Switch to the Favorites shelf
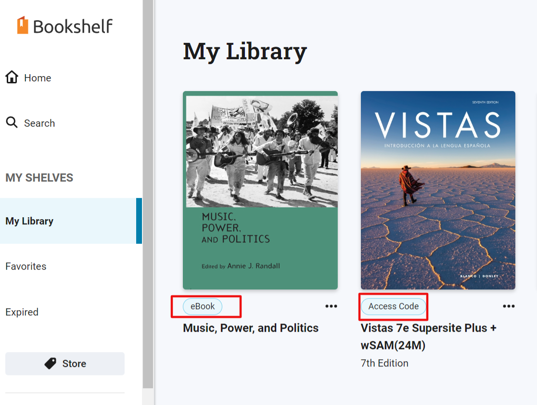Screen dimensions: 537x405 coord(26,266)
